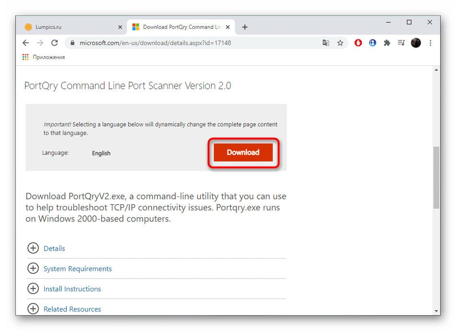Click the PortQry Command Line Port Scanner heading

tap(127, 86)
